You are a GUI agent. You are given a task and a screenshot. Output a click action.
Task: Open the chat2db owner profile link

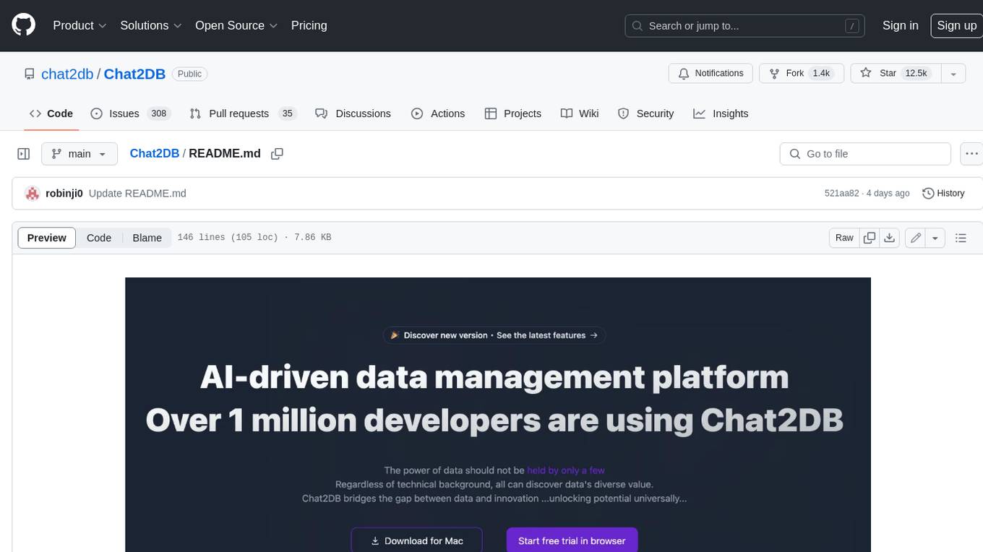click(x=67, y=74)
